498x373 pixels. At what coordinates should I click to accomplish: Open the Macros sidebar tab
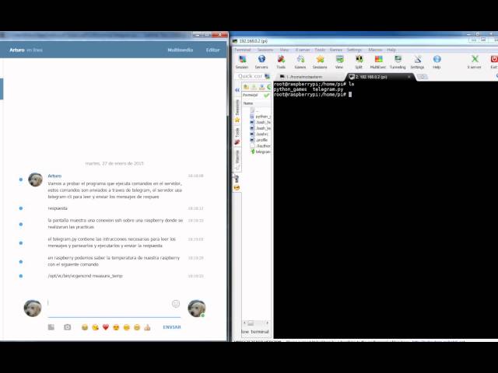point(237,160)
